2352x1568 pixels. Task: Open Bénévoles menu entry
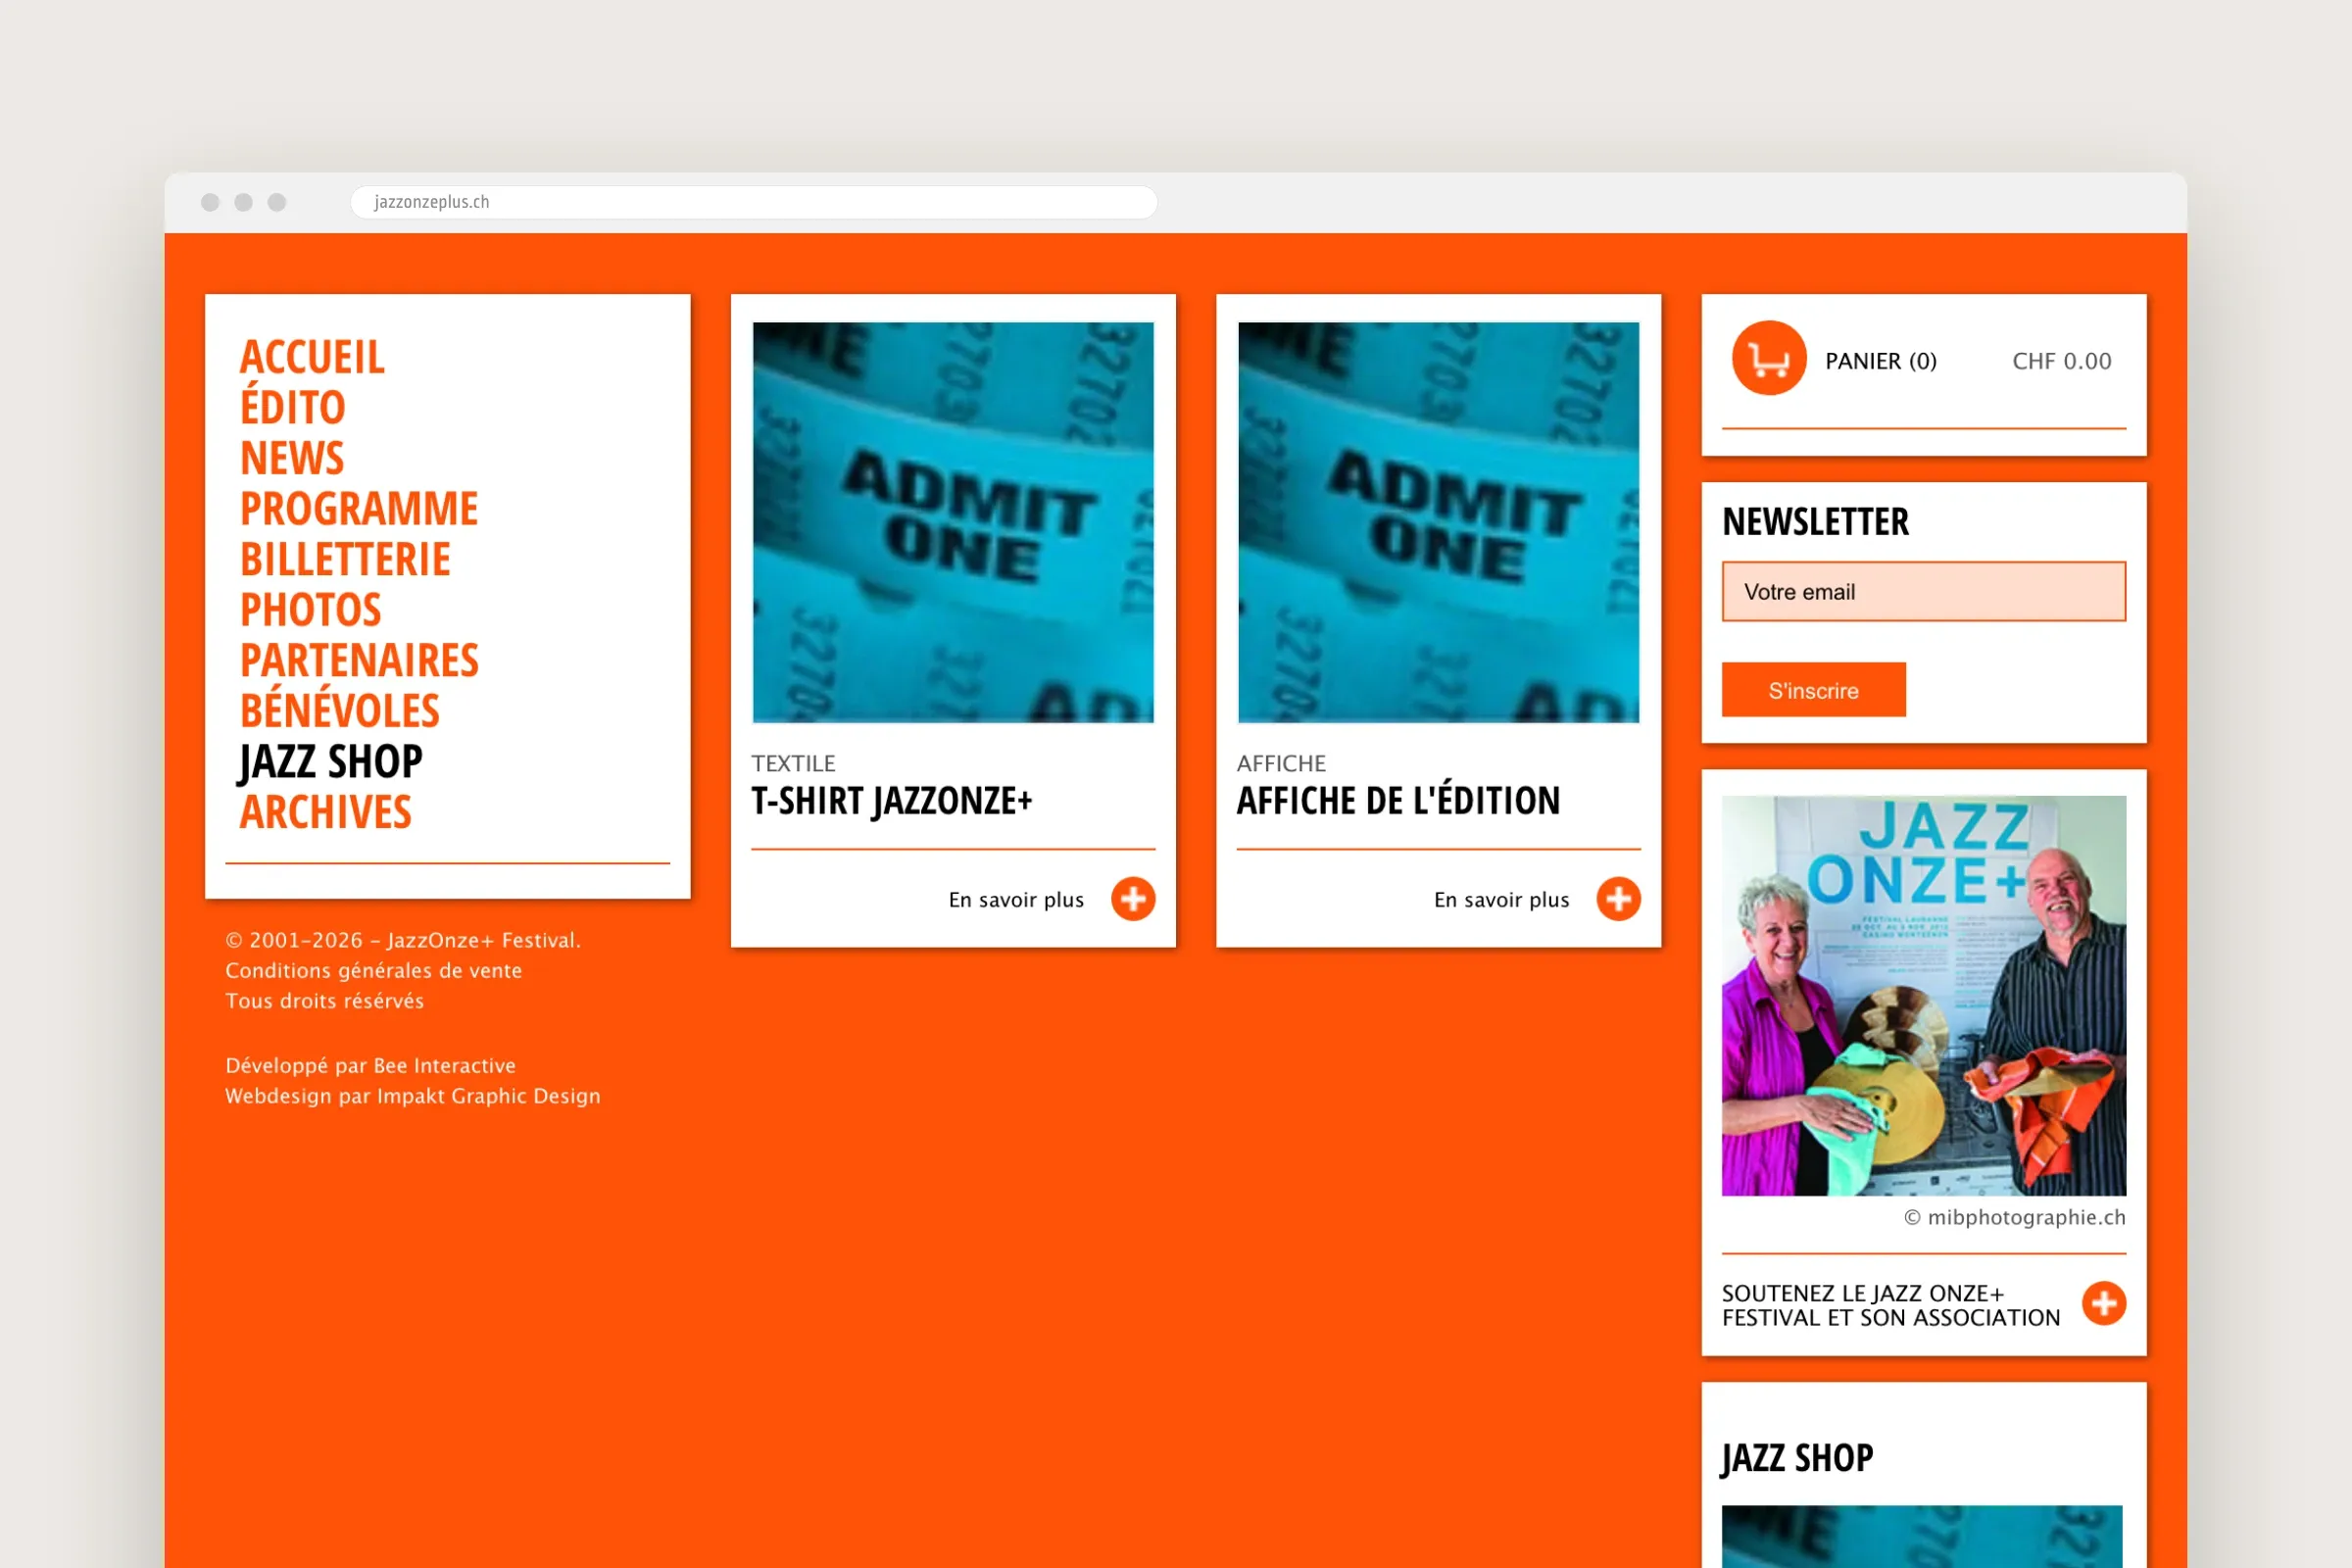340,709
